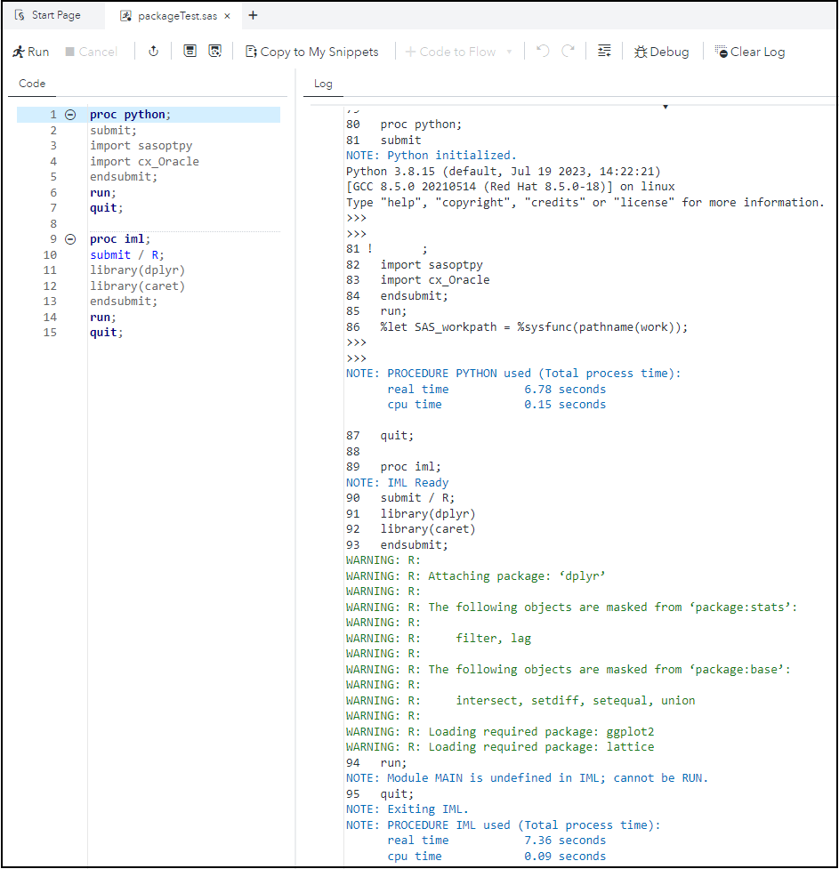839x869 pixels.
Task: Click the upload/submit arrow icon in toolbar
Action: pyautogui.click(x=153, y=52)
